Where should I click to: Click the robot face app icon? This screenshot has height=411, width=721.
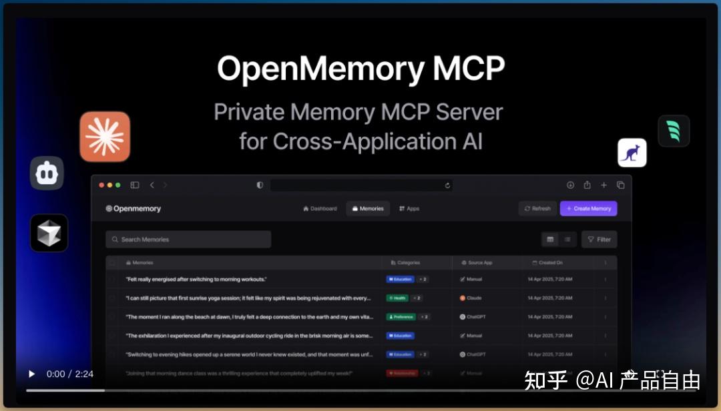[x=47, y=173]
